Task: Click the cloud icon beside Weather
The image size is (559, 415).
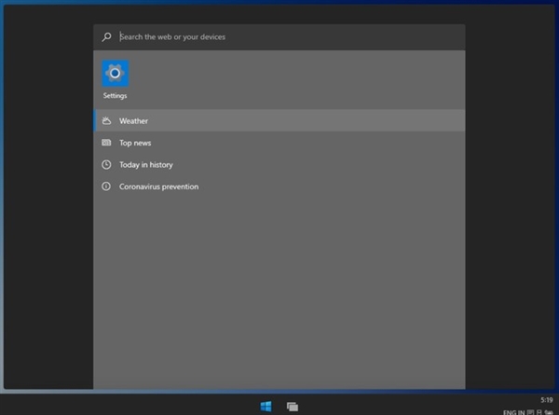Action: pyautogui.click(x=107, y=121)
